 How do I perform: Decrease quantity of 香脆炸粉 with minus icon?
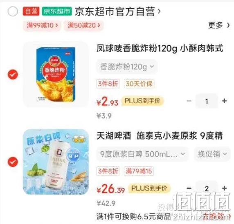pyautogui.click(x=189, y=101)
